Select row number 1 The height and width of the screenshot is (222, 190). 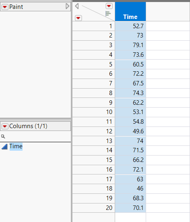click(93, 26)
